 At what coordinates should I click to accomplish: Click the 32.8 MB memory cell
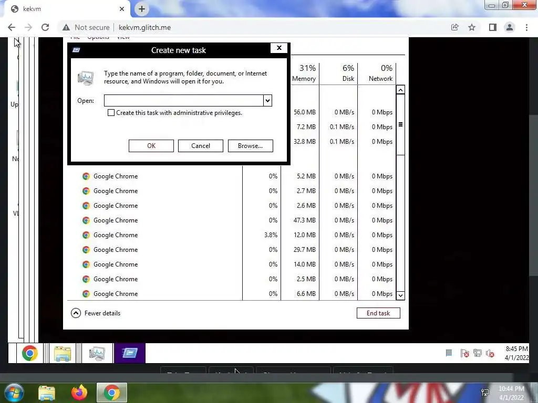coord(304,142)
